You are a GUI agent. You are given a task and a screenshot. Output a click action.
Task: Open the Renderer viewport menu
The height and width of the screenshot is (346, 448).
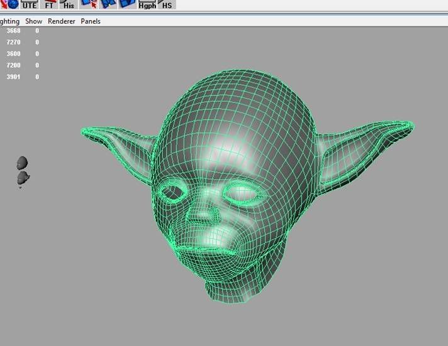pyautogui.click(x=62, y=21)
